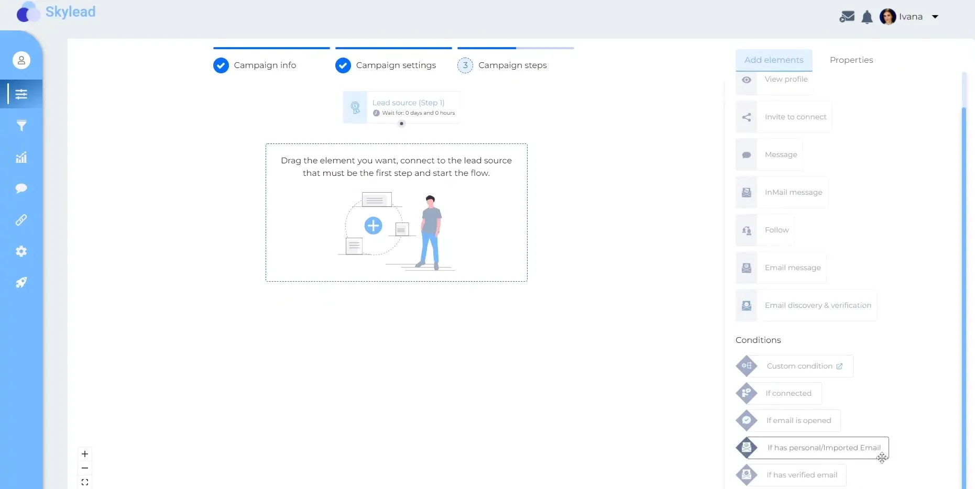Screen dimensions: 975x489
Task: Open the bar chart reports icon
Action: click(21, 157)
